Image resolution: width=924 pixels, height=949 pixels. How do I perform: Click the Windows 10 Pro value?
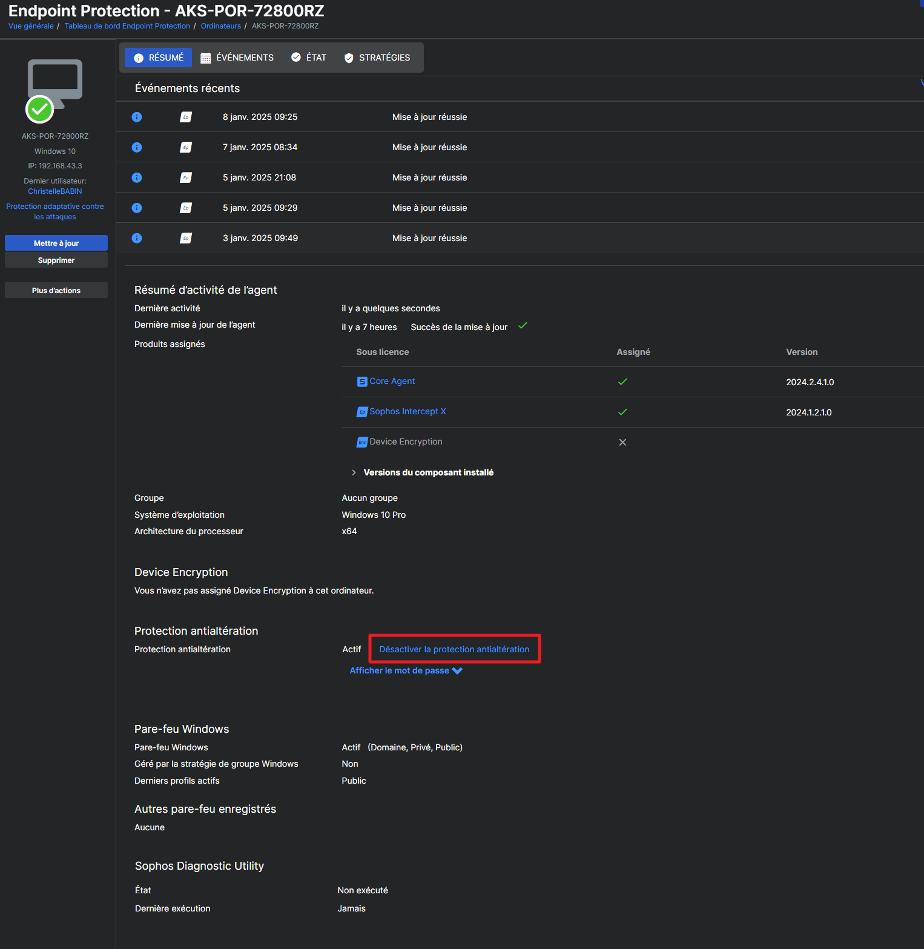pos(374,515)
